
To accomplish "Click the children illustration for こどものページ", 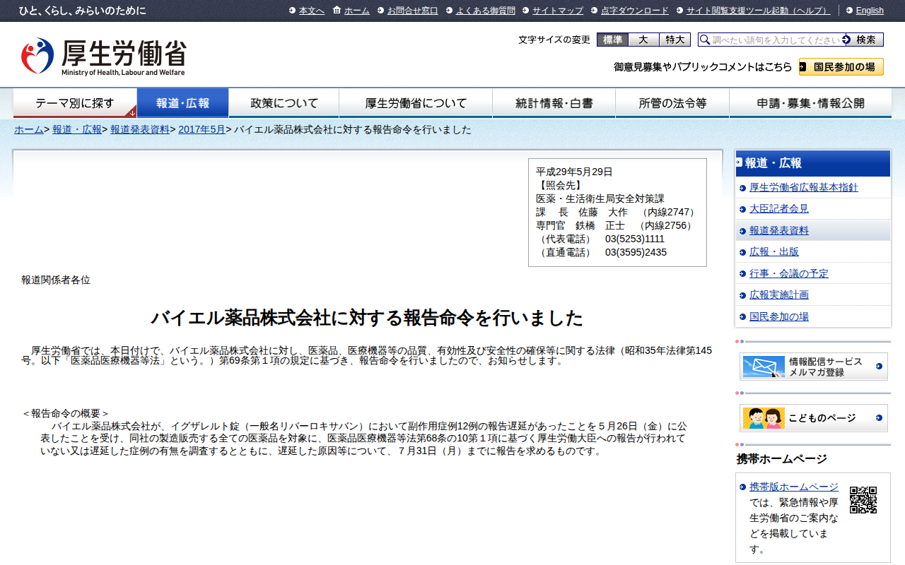I will (764, 418).
